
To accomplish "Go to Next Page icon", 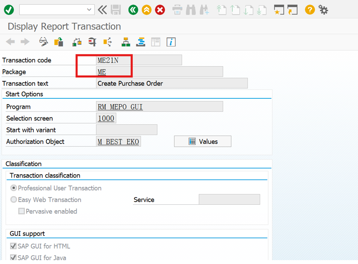I will pos(248,10).
